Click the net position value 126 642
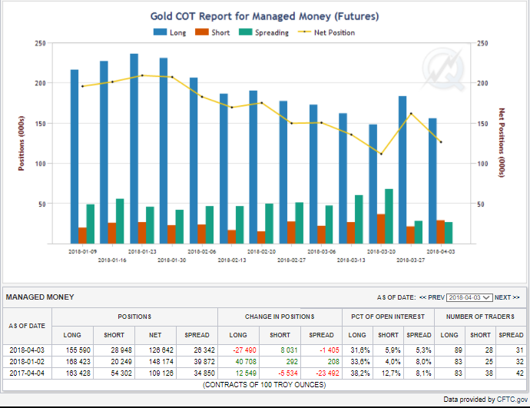 pyautogui.click(x=161, y=350)
